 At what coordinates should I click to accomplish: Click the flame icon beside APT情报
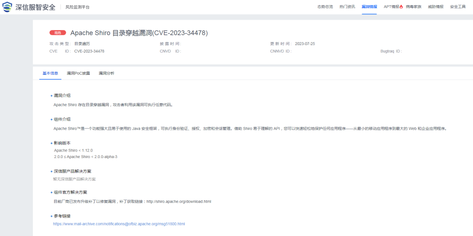[x=401, y=7]
